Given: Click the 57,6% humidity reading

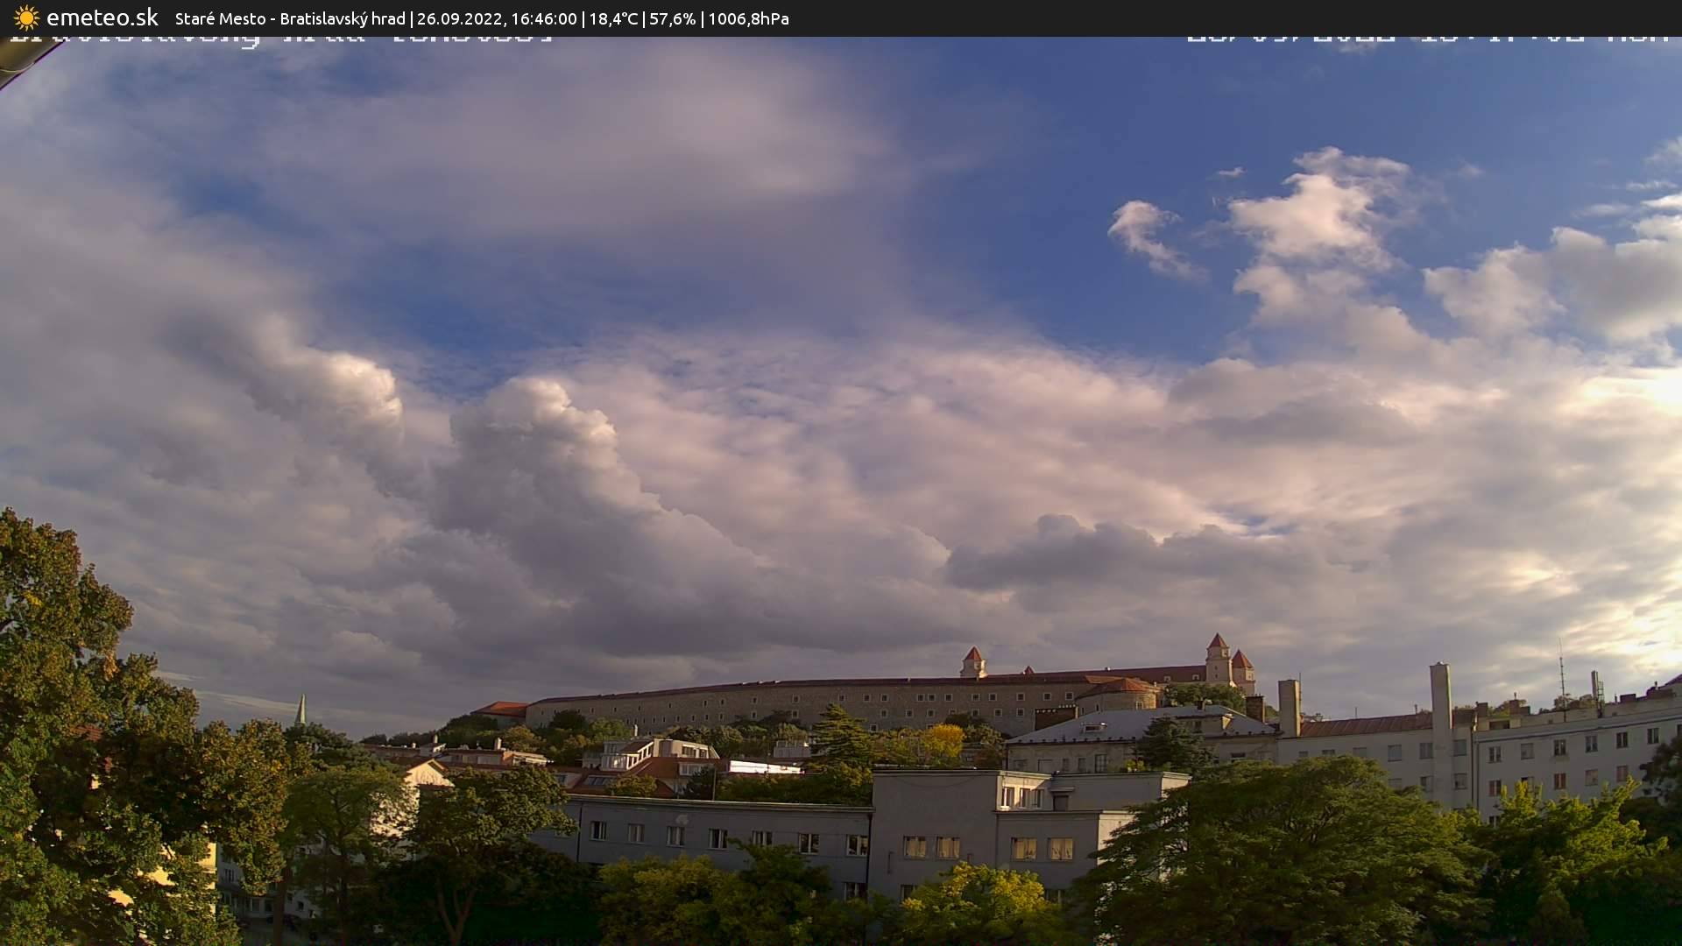Looking at the screenshot, I should [x=672, y=18].
